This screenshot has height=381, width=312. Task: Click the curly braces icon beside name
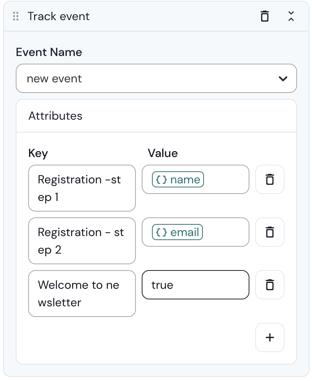pos(161,180)
